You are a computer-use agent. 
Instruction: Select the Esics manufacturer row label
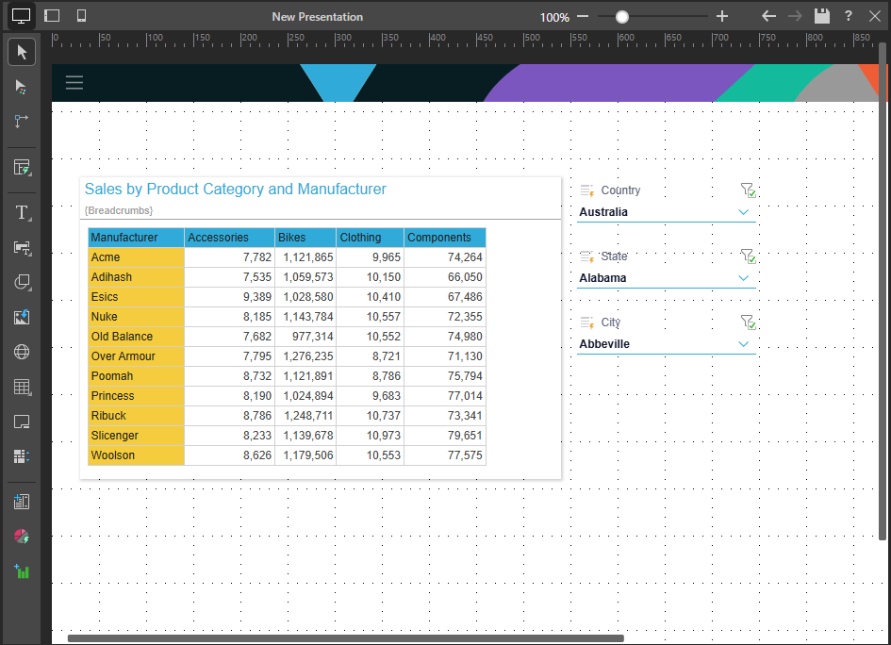tap(137, 297)
